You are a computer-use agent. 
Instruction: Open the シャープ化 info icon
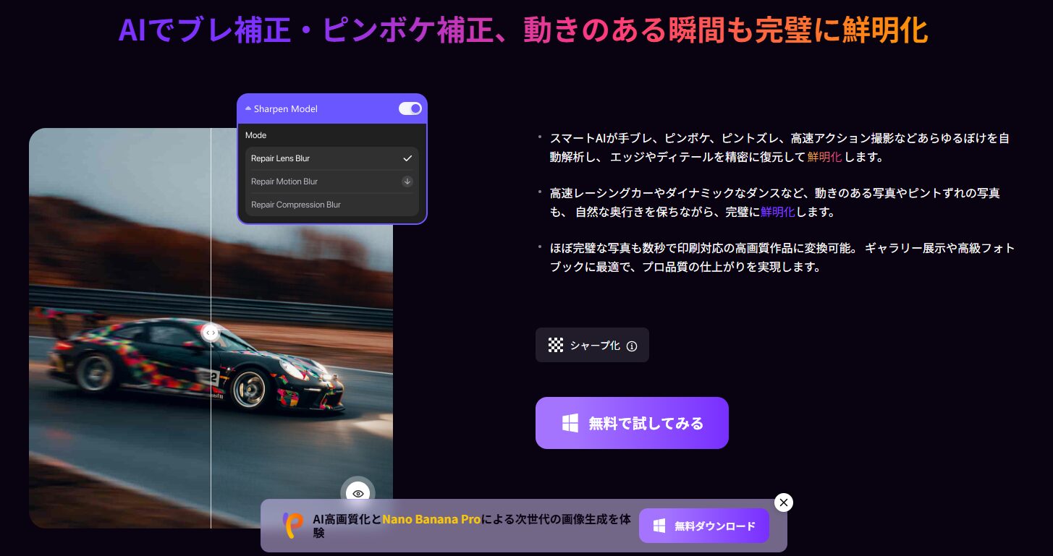pyautogui.click(x=632, y=346)
